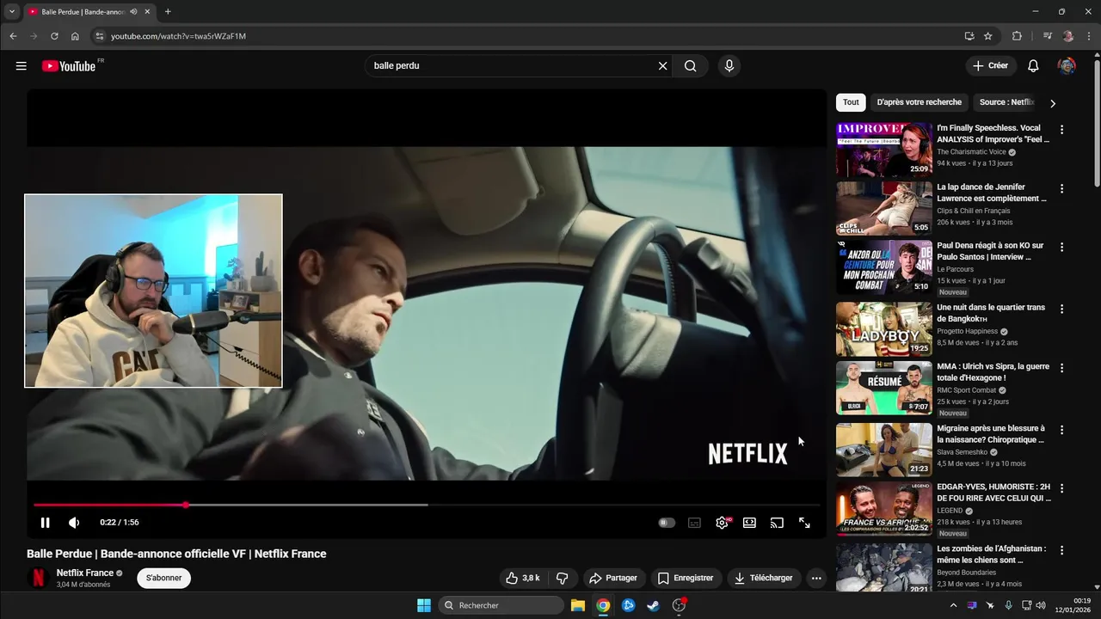This screenshot has height=619, width=1101.
Task: Click the search magnifier button
Action: 690,66
